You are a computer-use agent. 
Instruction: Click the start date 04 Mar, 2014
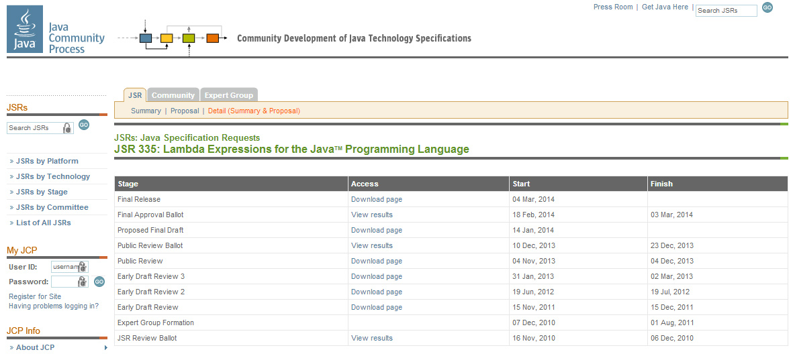[x=533, y=200]
